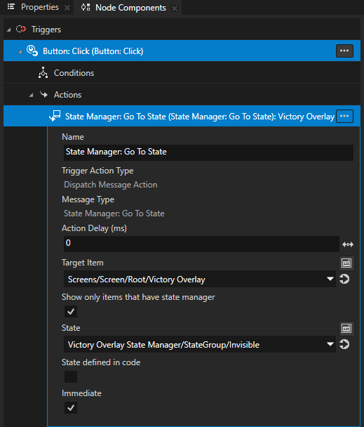Click the Go To State action icon
This screenshot has height=427, width=364.
(55, 116)
